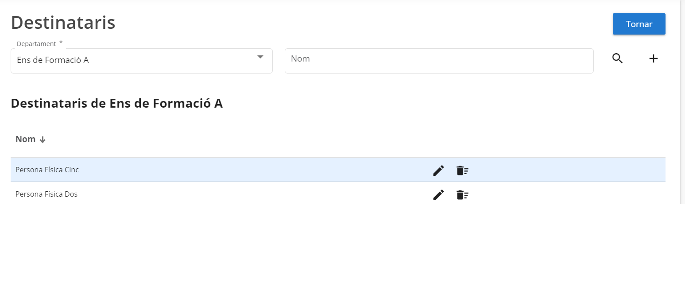
Task: Delete Persona Física Cinc recipient
Action: click(462, 170)
